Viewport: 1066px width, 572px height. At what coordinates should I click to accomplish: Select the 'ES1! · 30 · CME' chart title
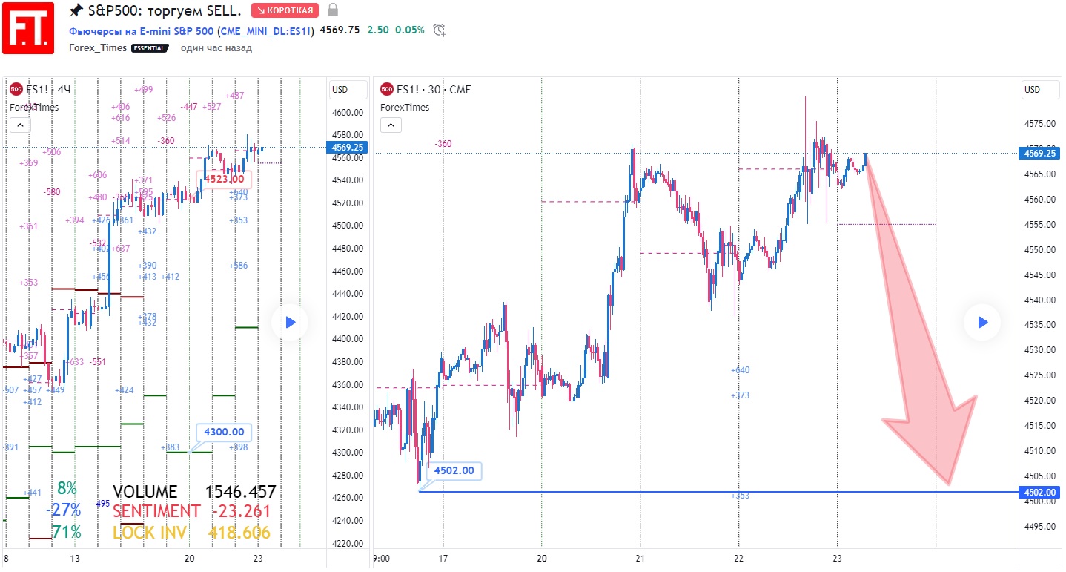coord(434,90)
